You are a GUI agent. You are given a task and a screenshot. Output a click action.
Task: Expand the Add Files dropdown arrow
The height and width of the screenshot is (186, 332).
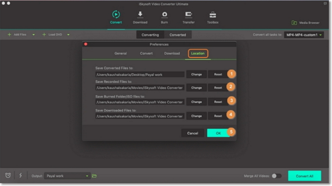(34, 35)
